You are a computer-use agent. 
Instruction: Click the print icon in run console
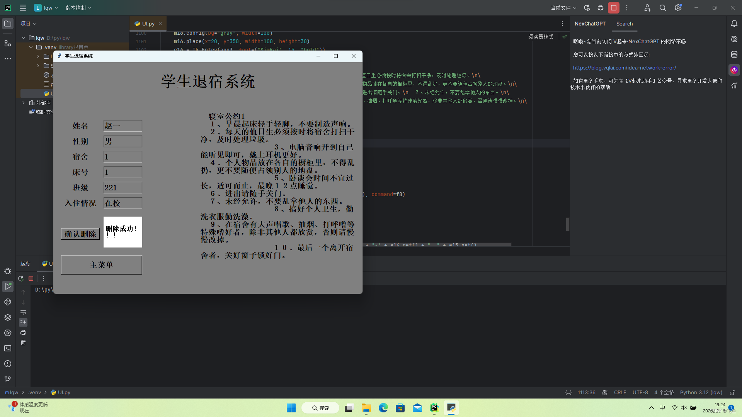pyautogui.click(x=23, y=332)
